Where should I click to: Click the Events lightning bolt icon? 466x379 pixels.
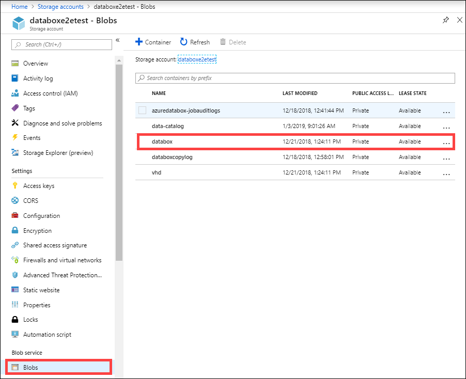click(15, 138)
